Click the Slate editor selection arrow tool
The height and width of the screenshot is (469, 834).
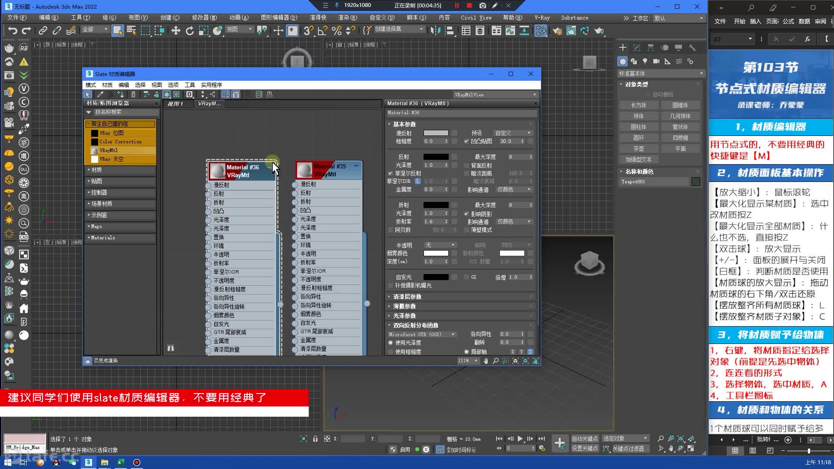point(88,94)
